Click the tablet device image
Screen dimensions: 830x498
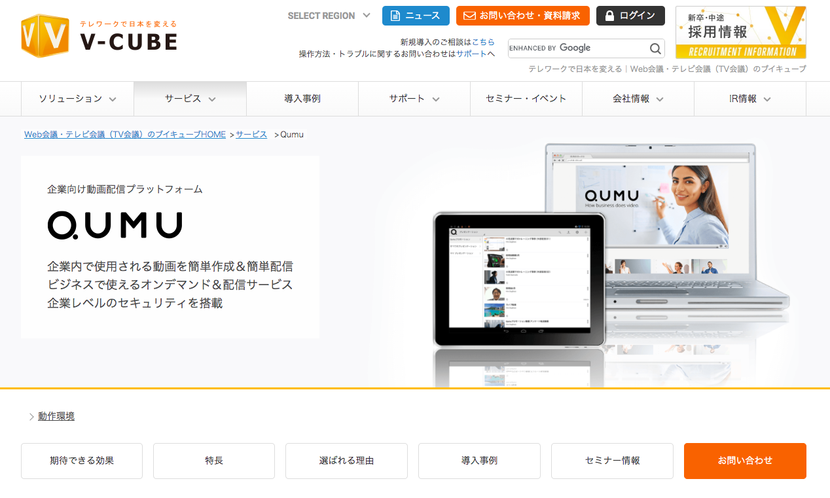click(519, 279)
